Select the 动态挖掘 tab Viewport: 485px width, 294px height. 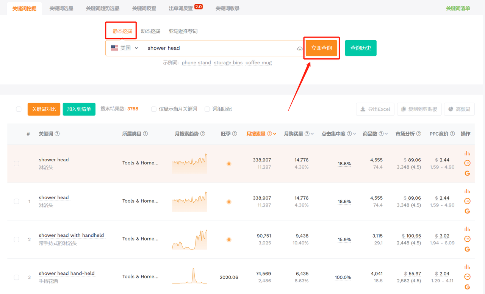click(x=150, y=31)
